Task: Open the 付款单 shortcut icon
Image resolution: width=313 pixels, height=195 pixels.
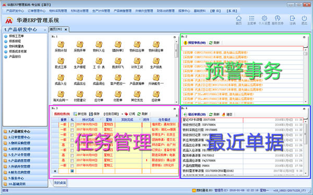Action: point(118,96)
